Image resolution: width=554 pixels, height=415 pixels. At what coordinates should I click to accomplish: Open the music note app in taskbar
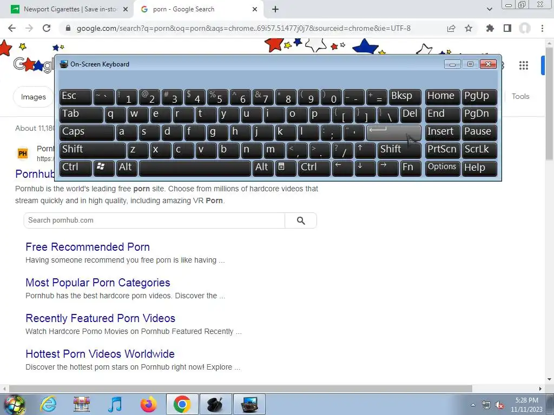(x=115, y=404)
